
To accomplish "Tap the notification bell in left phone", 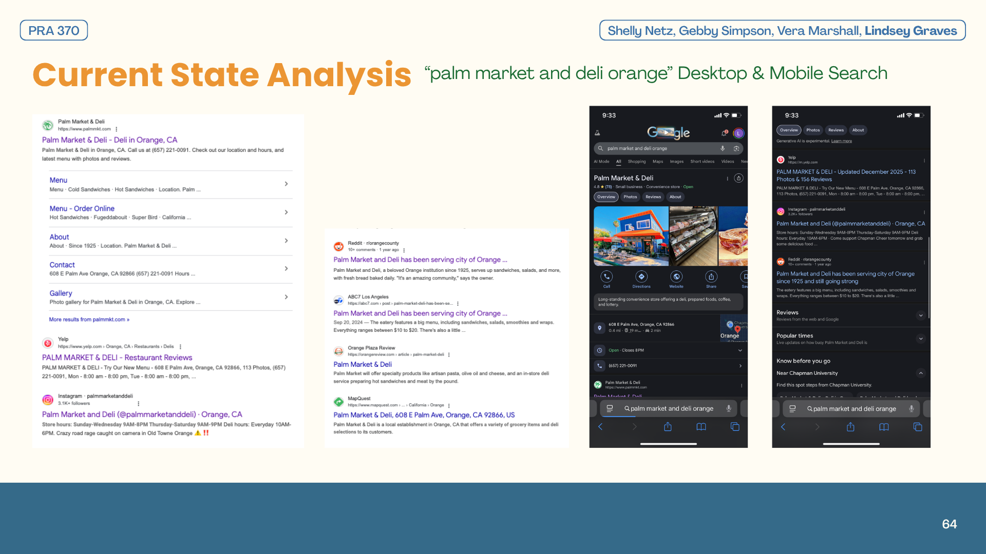I will pyautogui.click(x=724, y=133).
